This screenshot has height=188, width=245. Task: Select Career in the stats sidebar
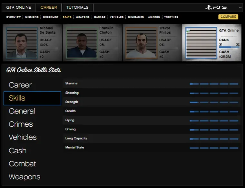[x=20, y=85]
